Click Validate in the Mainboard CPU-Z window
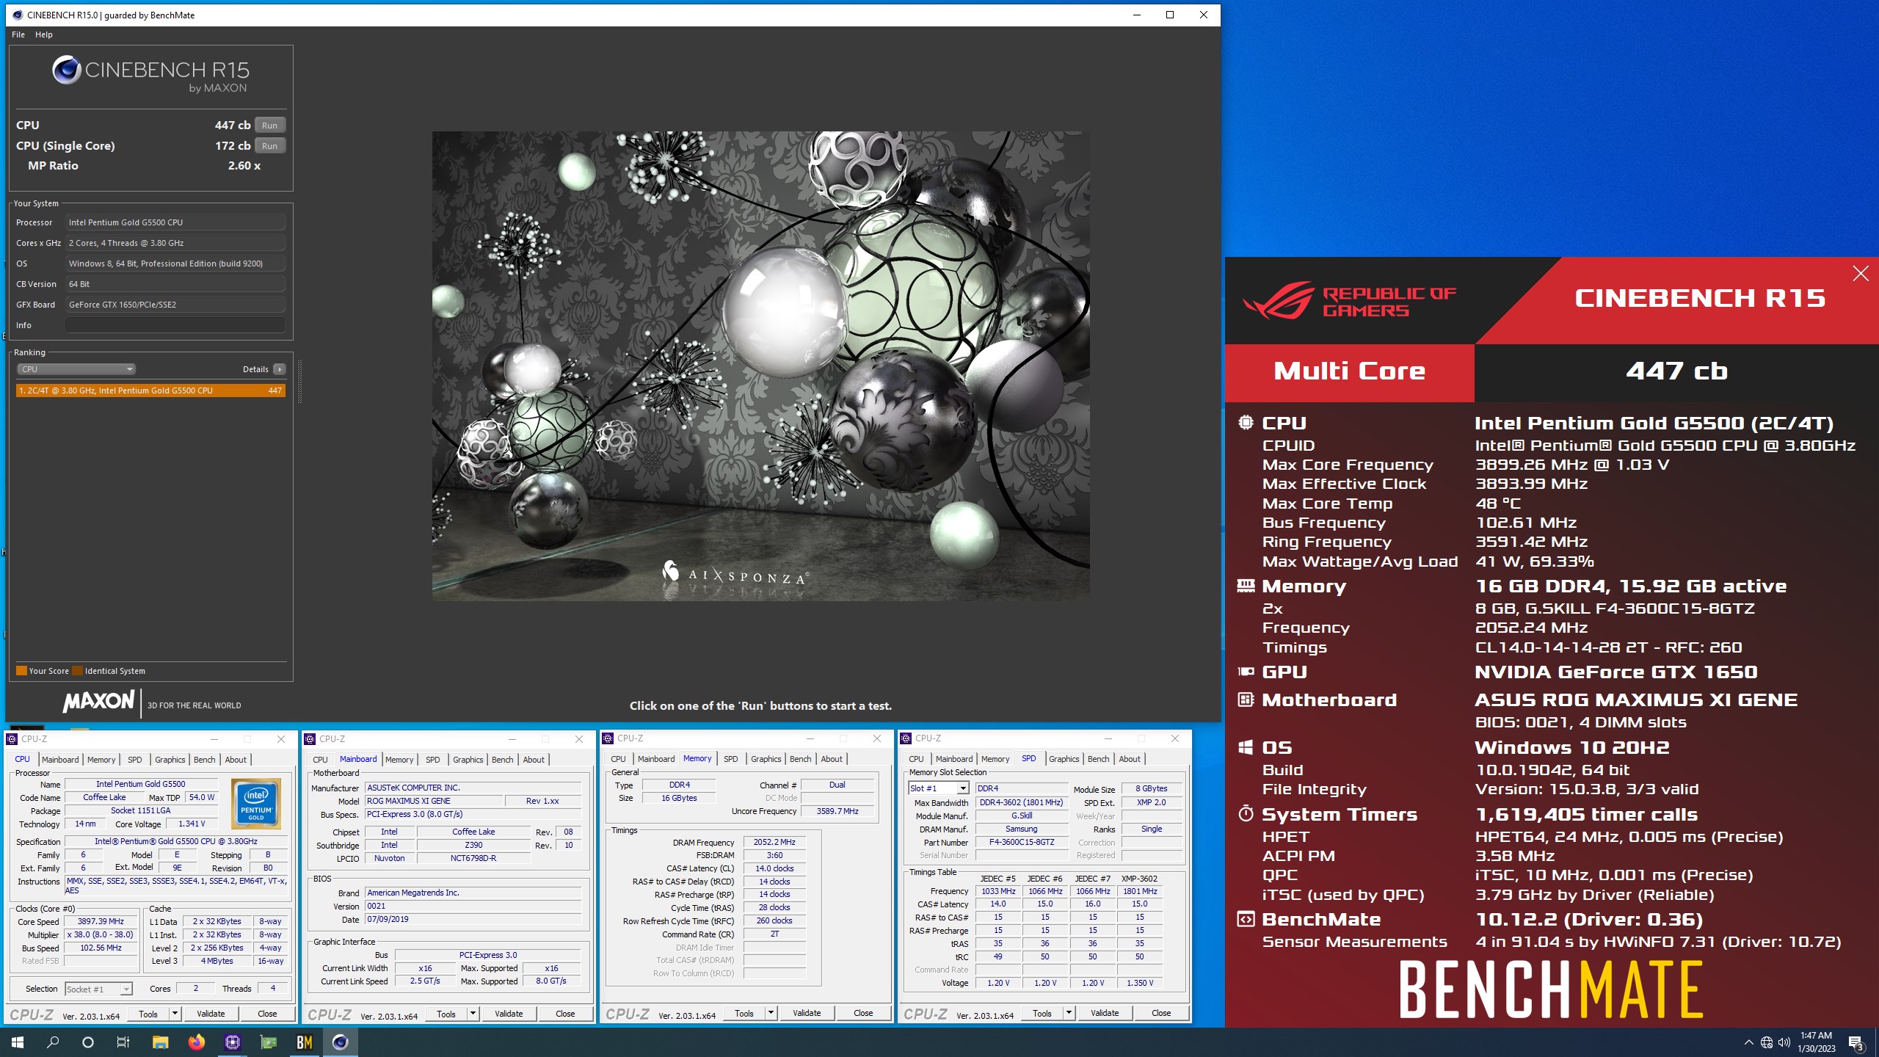1879x1057 pixels. click(509, 1014)
